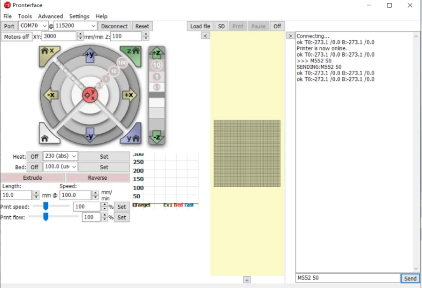Viewport: 422px width, 288px height.
Task: Lower Z axis using -Z arrow
Action: pyautogui.click(x=157, y=137)
